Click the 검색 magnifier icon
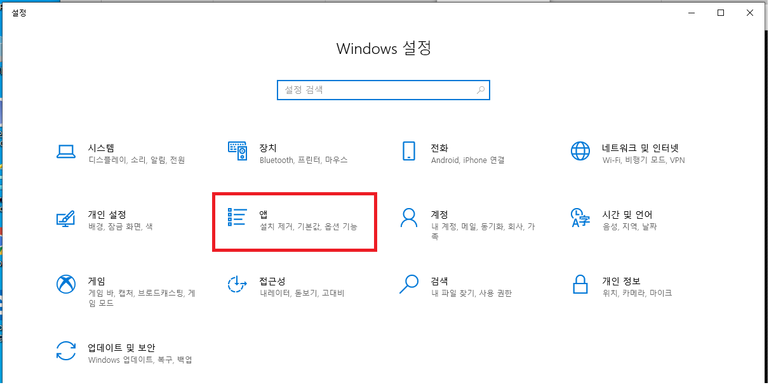Viewport: 769px width, 385px height. (408, 284)
